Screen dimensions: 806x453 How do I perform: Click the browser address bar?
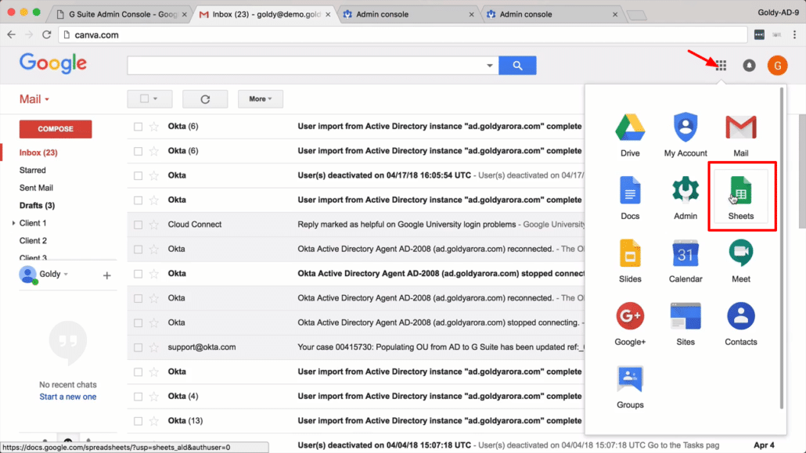402,34
